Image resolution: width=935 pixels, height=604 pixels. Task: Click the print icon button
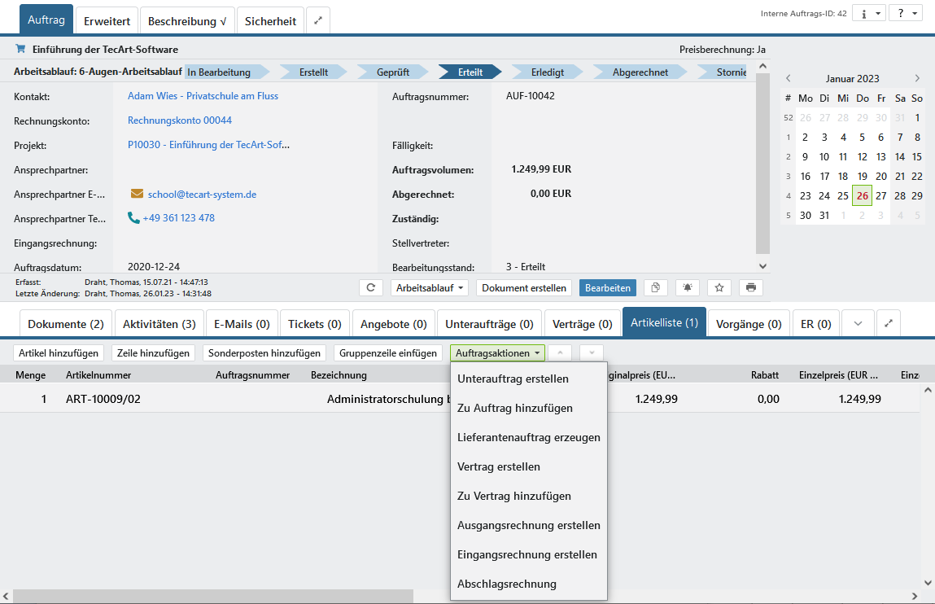pos(750,287)
